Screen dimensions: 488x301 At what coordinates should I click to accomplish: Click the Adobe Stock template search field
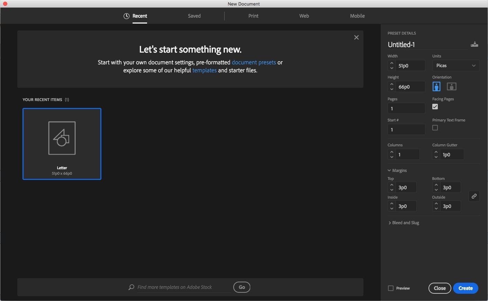[184, 287]
